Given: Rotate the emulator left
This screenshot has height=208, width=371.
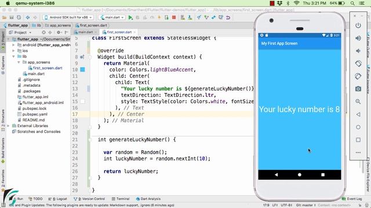Looking at the screenshot, I should tap(358, 64).
